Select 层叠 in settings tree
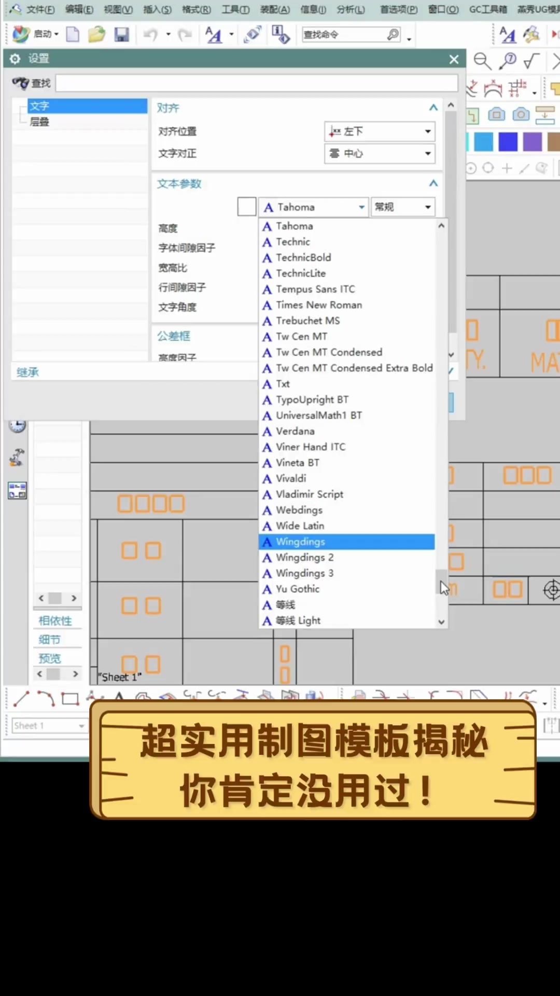 pos(39,121)
